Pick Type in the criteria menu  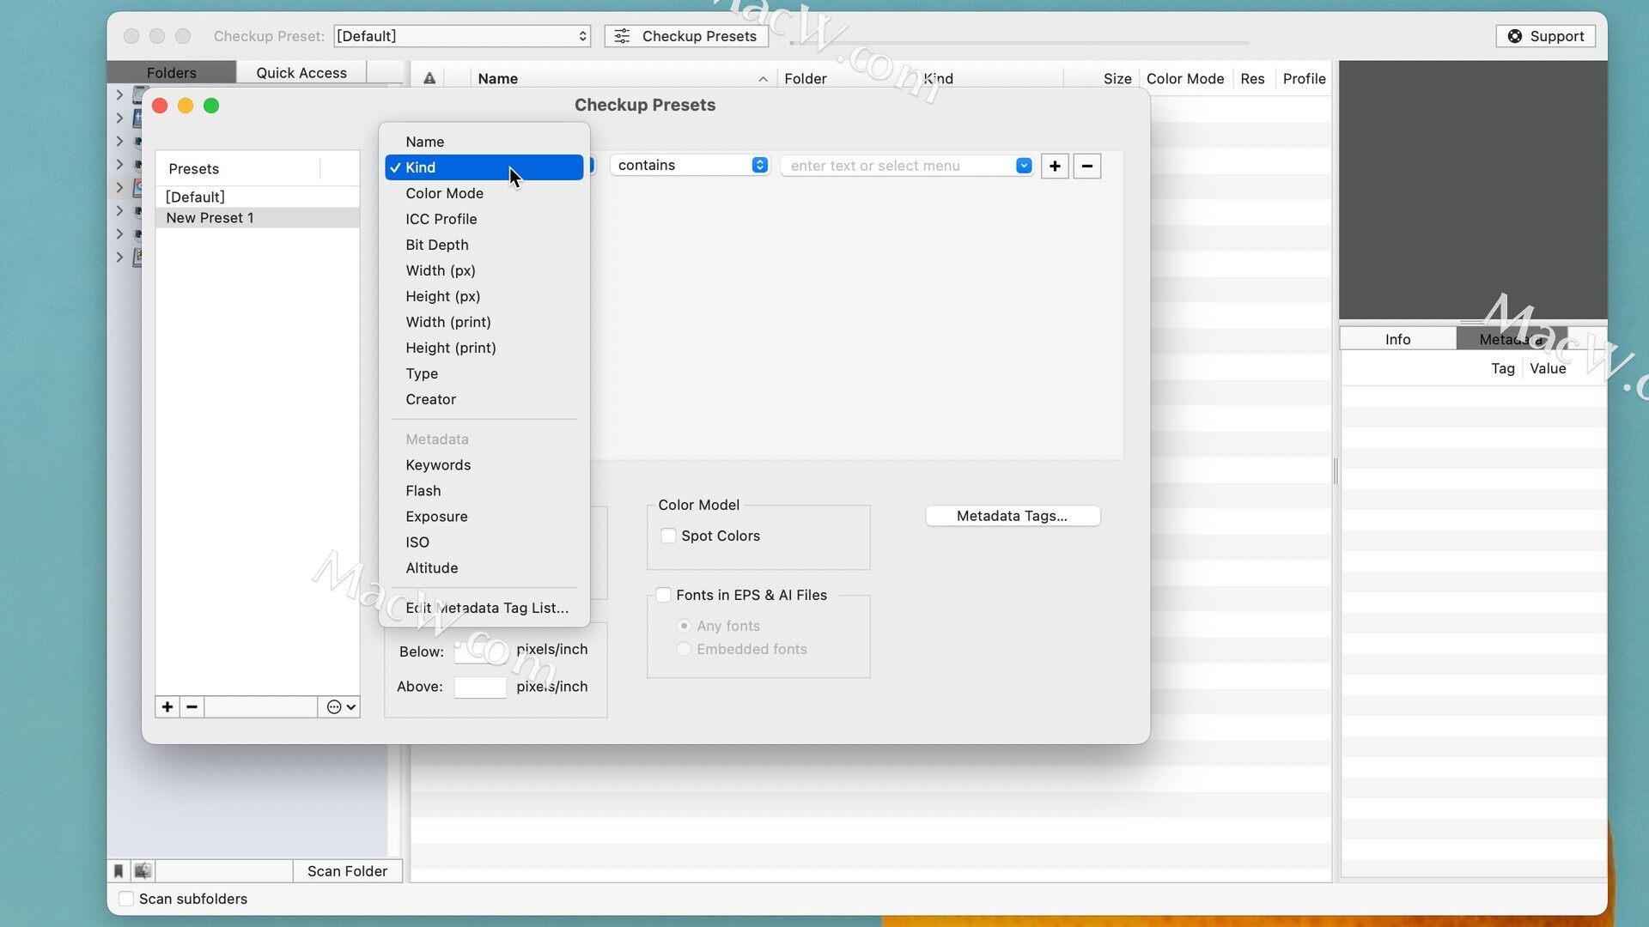(484, 373)
